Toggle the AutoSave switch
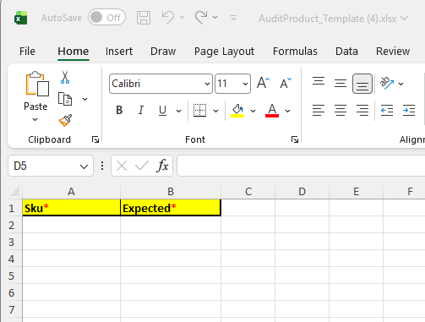425x322 pixels. pos(106,18)
